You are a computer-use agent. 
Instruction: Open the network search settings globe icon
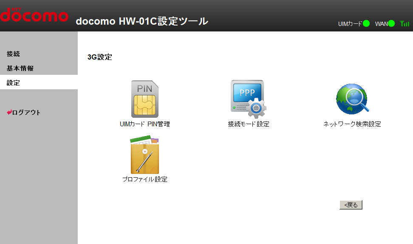tap(352, 99)
